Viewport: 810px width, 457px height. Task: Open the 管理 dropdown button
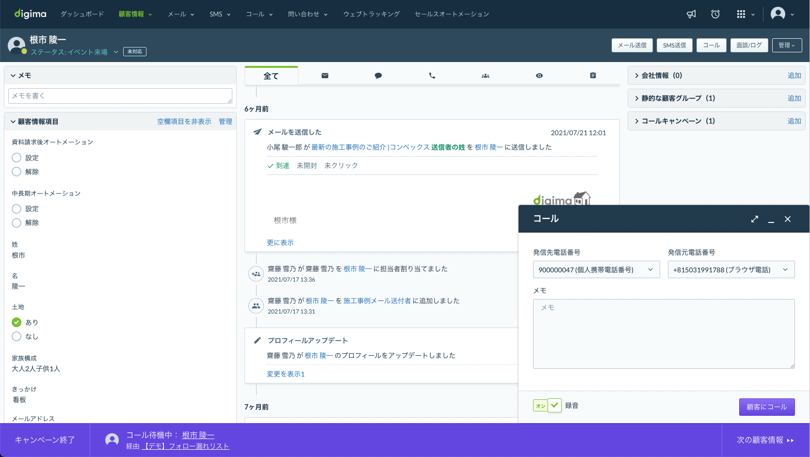[x=787, y=45]
